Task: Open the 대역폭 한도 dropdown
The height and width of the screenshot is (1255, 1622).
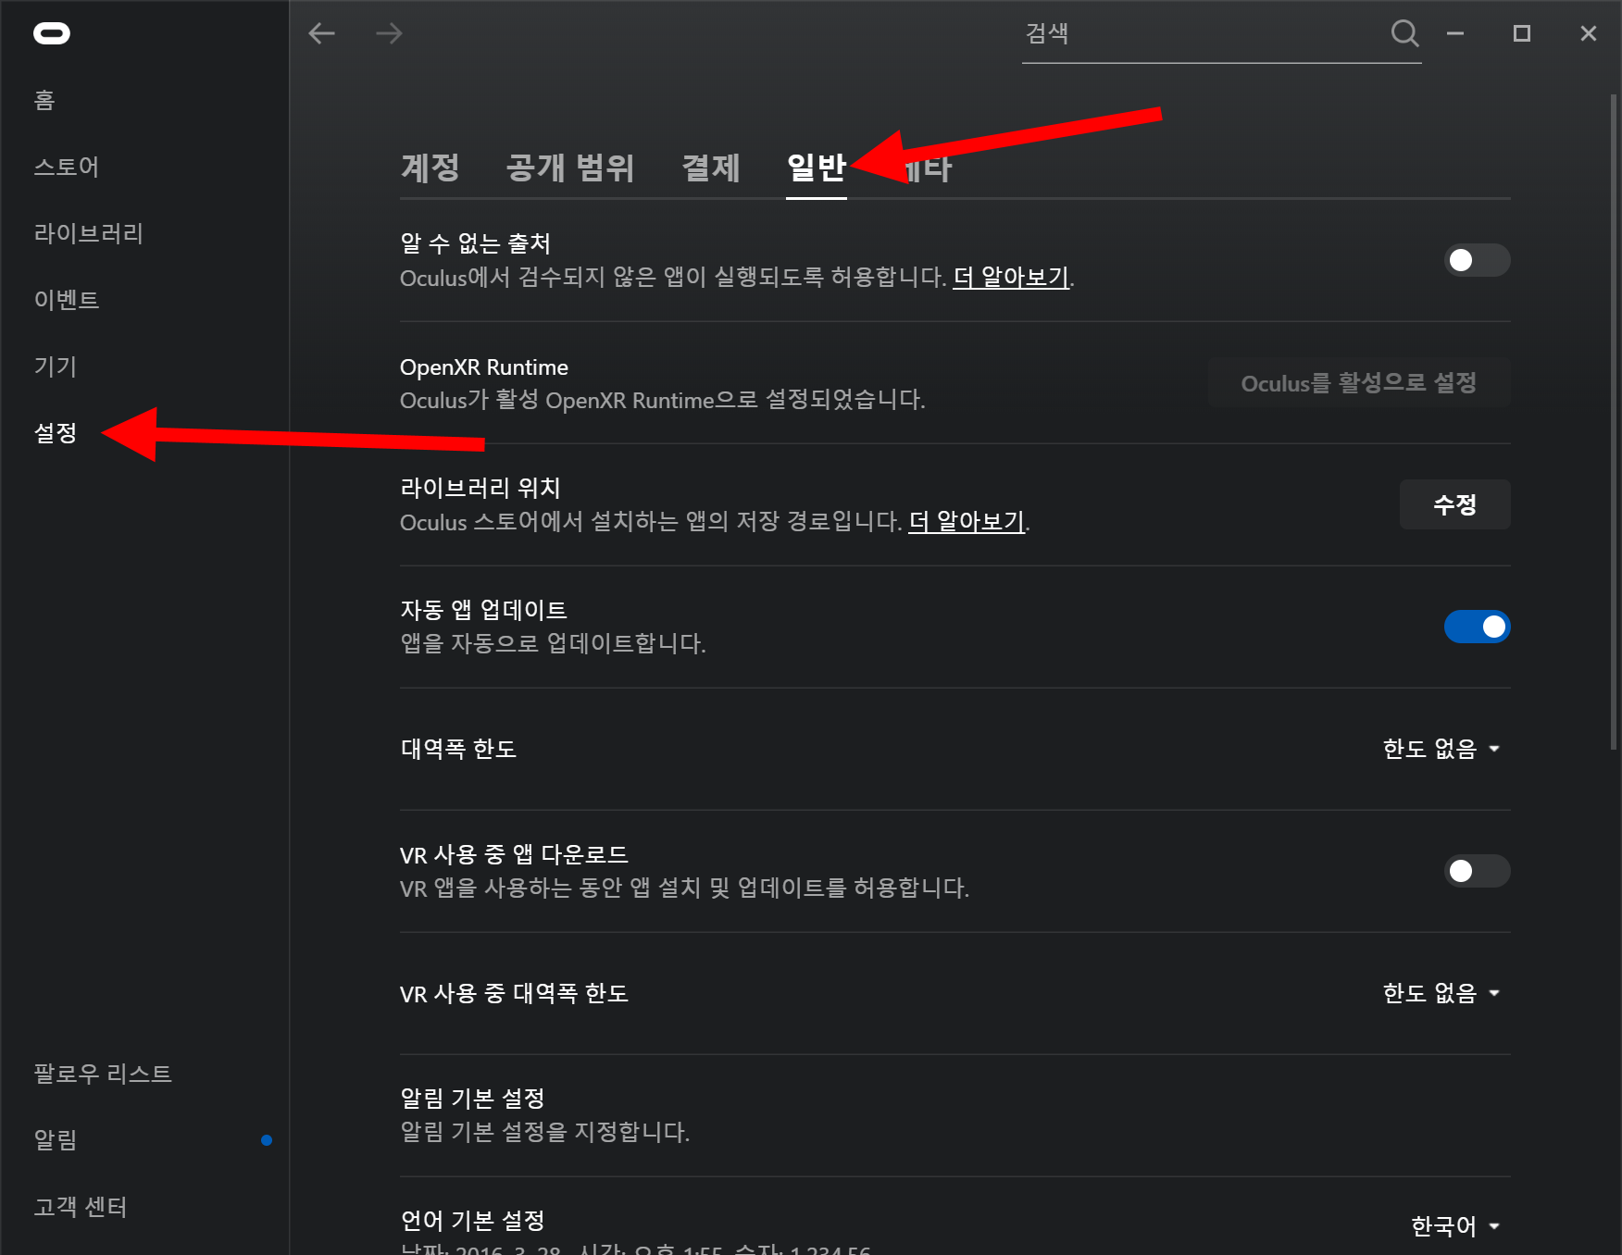Action: tap(1441, 749)
